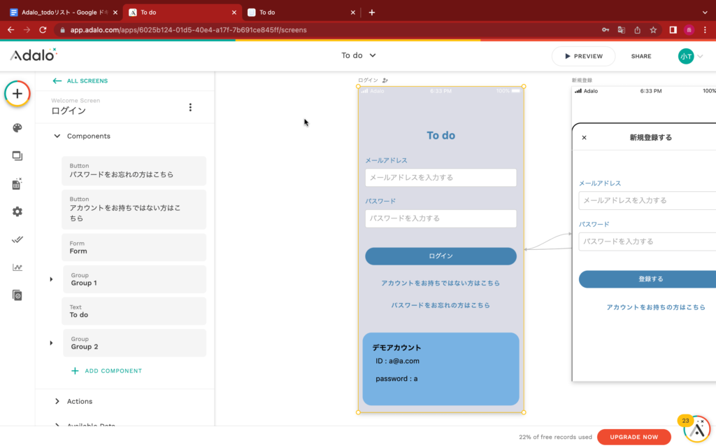This screenshot has height=448, width=716.
Task: Click ADD COMPONENT under the components list
Action: pos(106,370)
